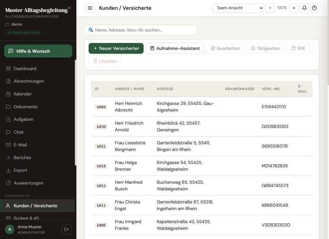
Task: Select the k004 ID badge
Action: coord(101,107)
